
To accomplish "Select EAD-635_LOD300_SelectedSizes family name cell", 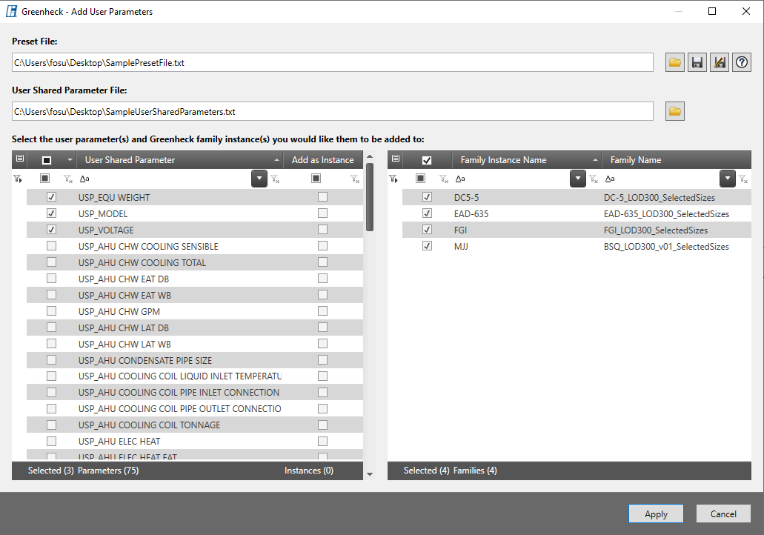I will coord(666,213).
